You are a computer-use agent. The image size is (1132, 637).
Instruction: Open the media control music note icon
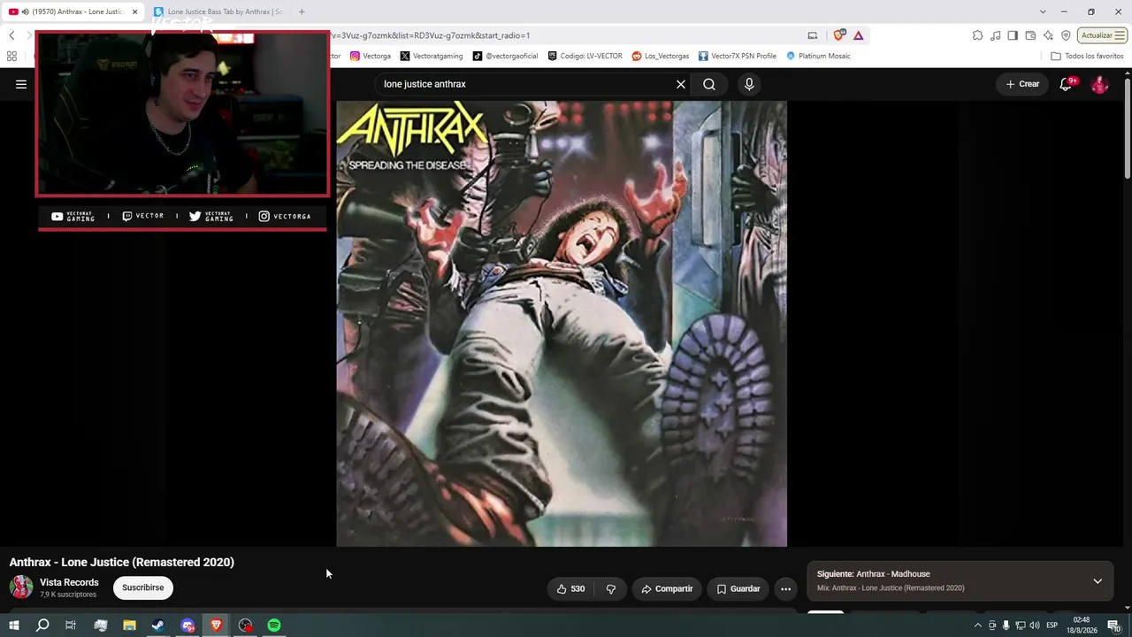pyautogui.click(x=996, y=35)
